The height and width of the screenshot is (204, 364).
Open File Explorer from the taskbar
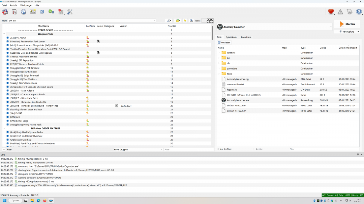[x=32, y=201]
